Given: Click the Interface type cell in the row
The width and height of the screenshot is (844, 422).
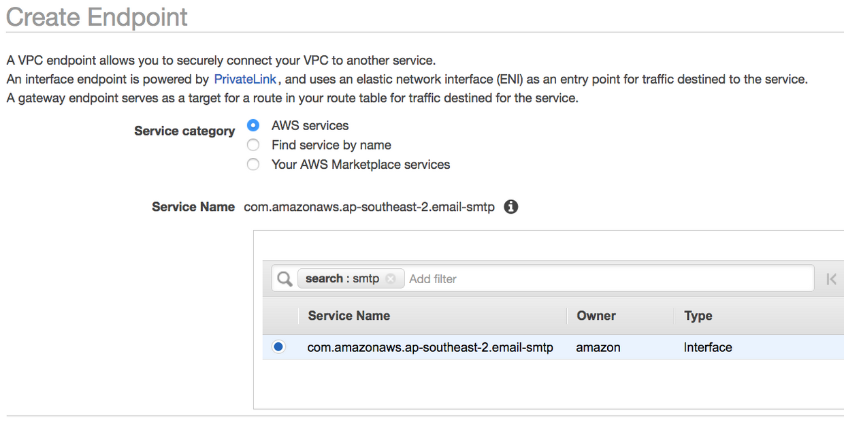Looking at the screenshot, I should point(707,347).
